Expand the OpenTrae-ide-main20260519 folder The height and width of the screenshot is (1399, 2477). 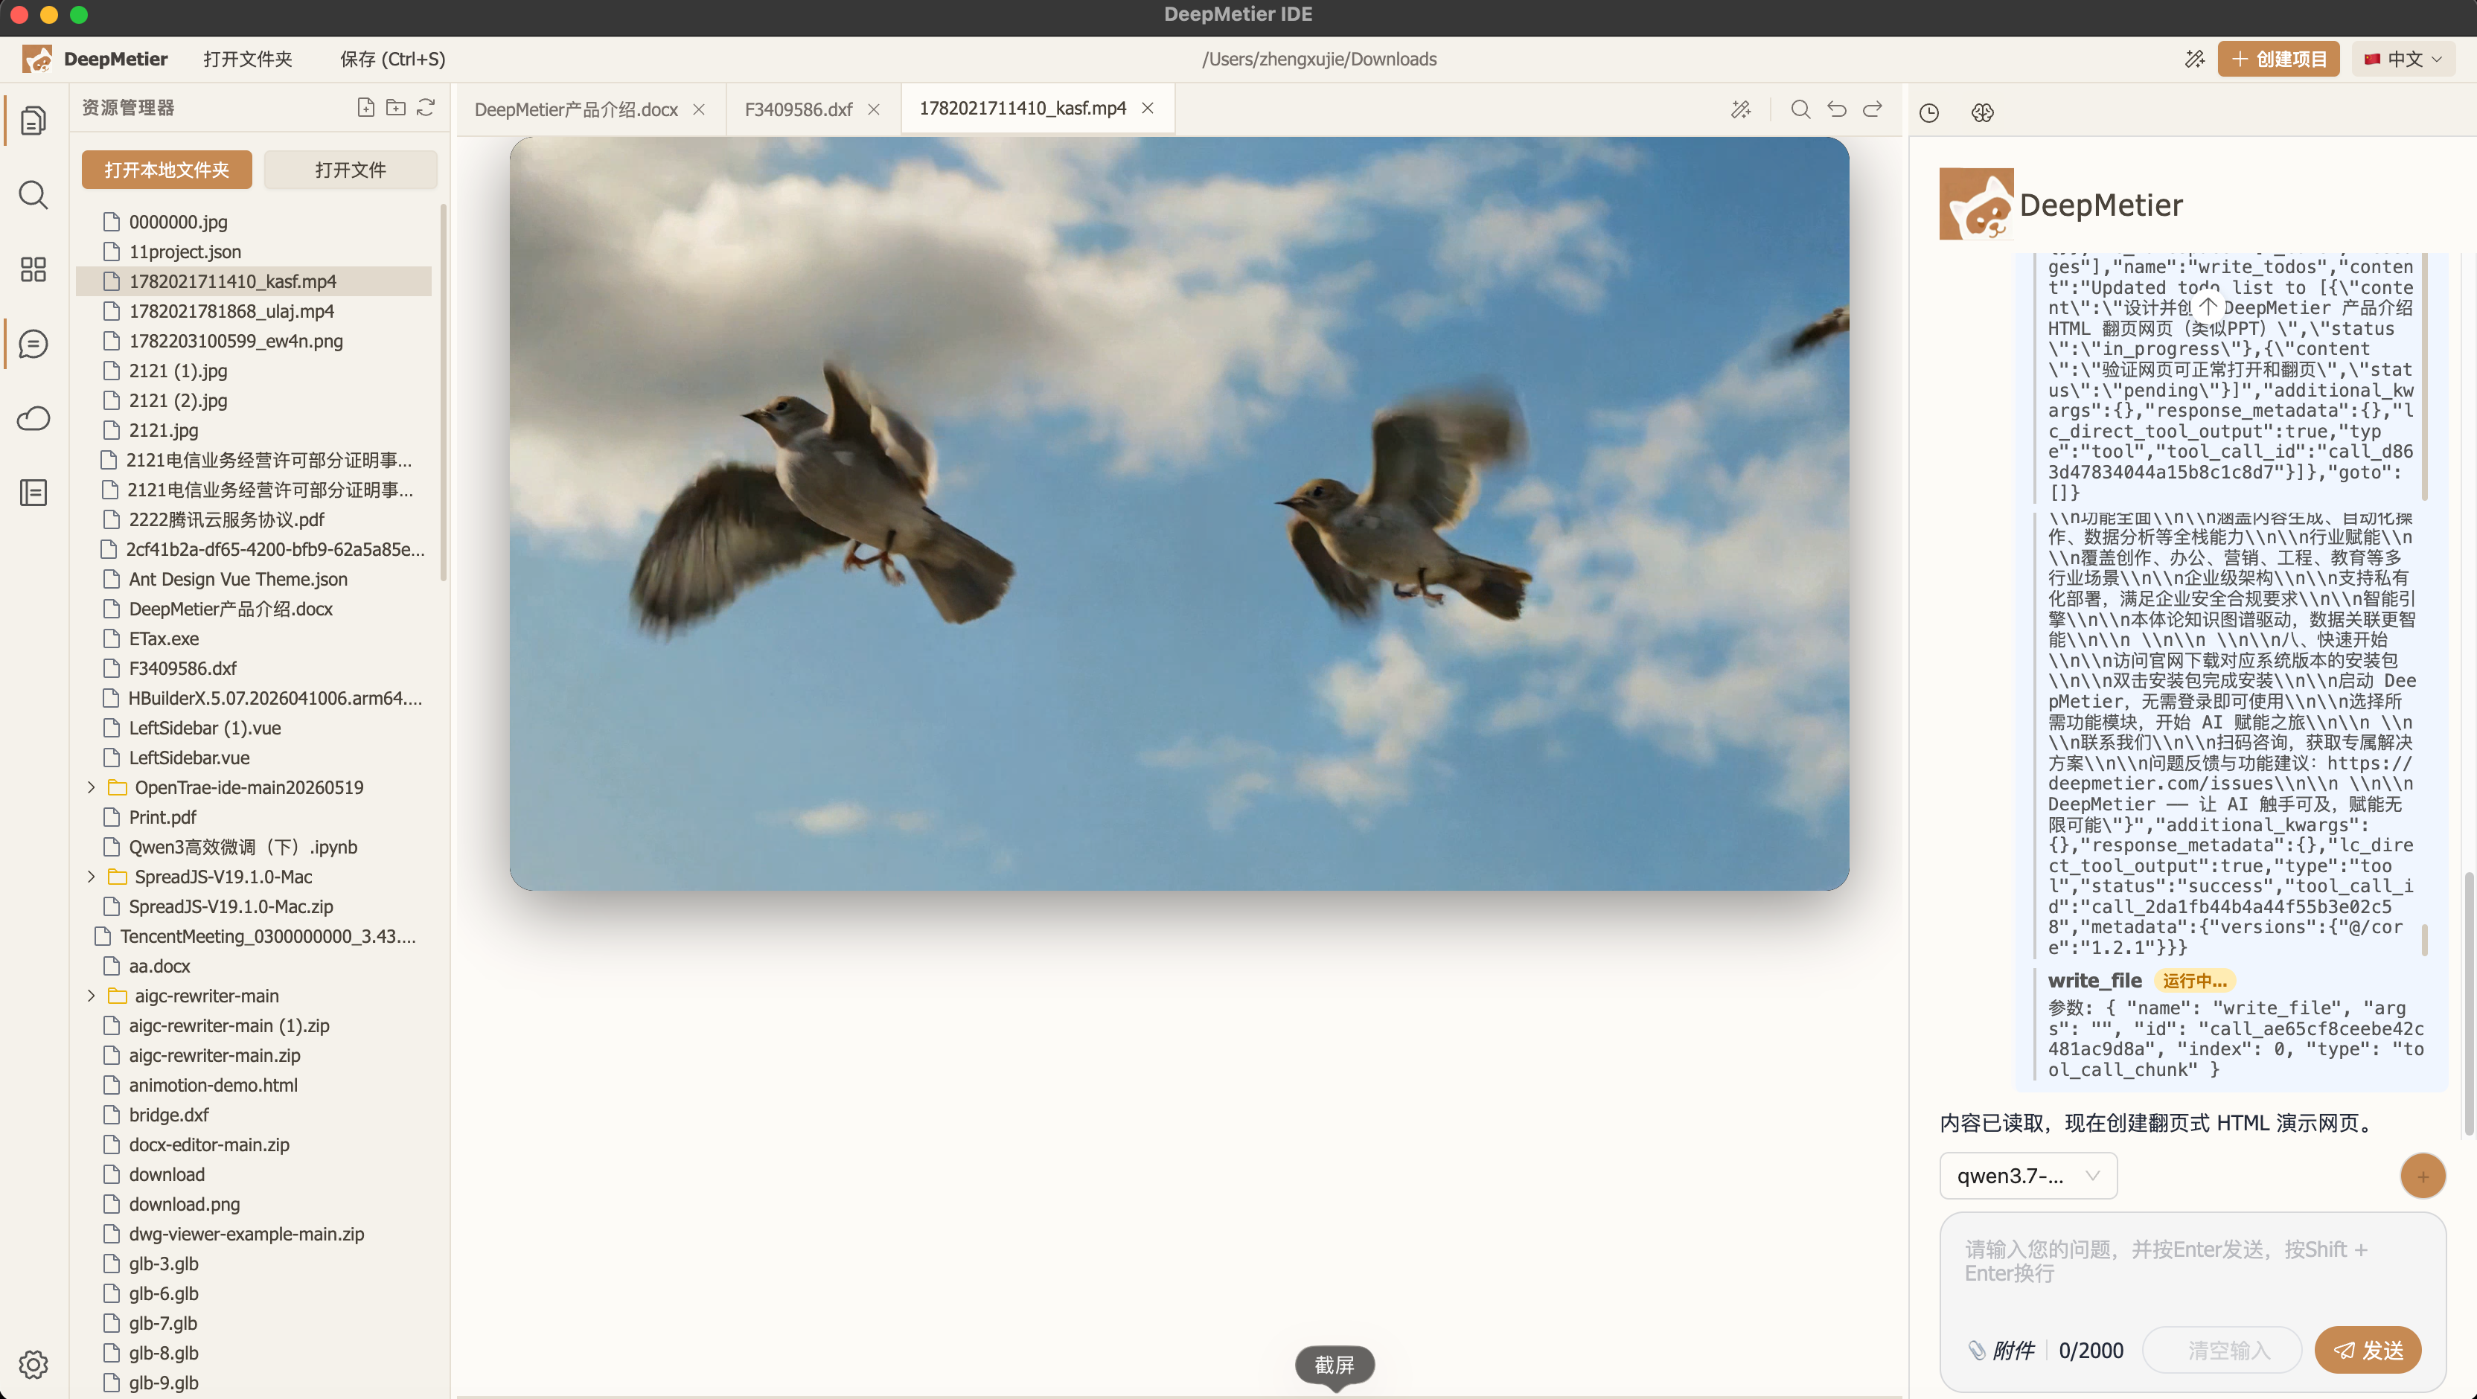[92, 787]
